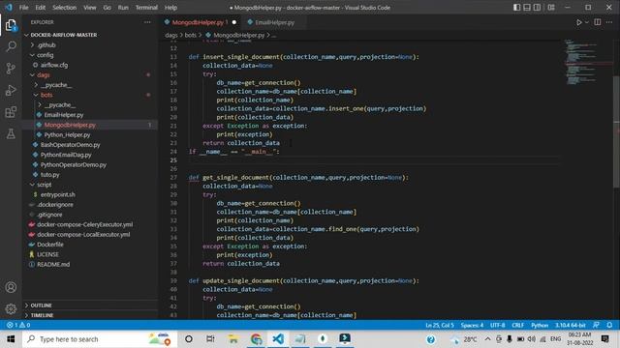
Task: Open Run and Debug view
Action: pyautogui.click(x=11, y=90)
